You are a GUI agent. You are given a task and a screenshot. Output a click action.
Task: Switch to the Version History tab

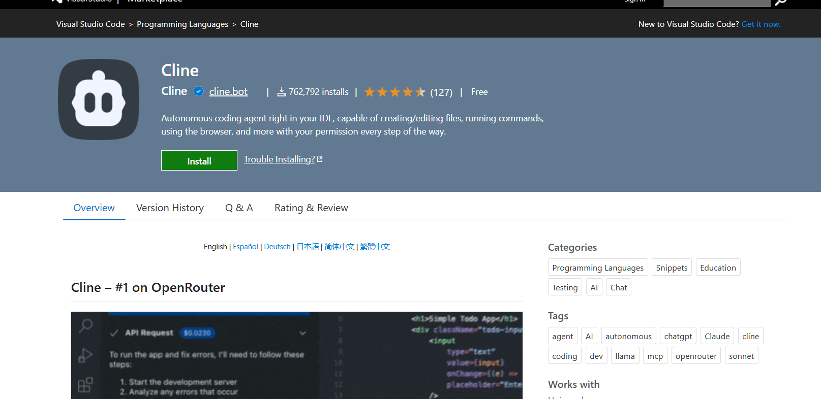click(x=170, y=208)
